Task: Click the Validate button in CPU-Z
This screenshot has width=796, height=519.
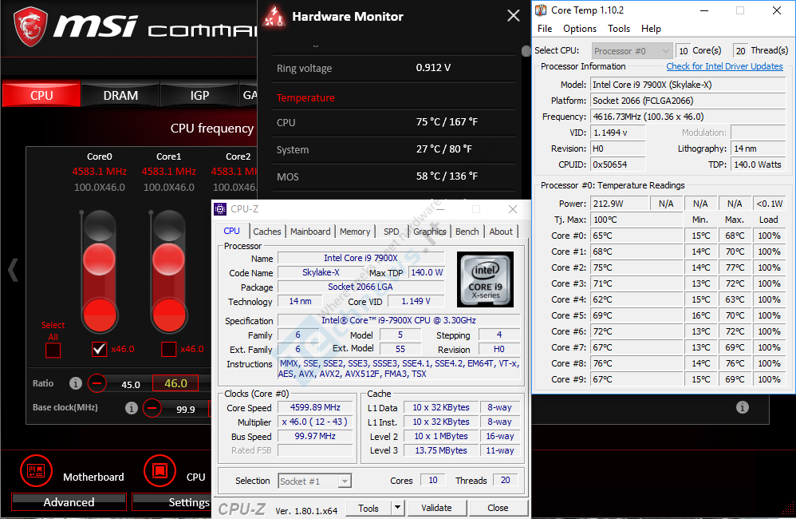Action: (x=436, y=508)
